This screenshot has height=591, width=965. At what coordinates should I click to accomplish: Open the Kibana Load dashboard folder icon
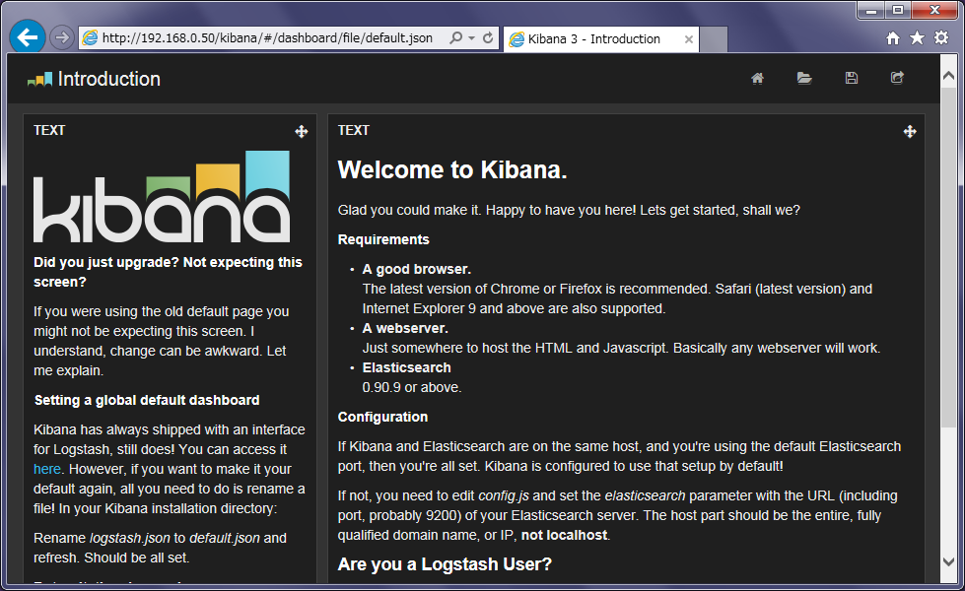point(804,78)
